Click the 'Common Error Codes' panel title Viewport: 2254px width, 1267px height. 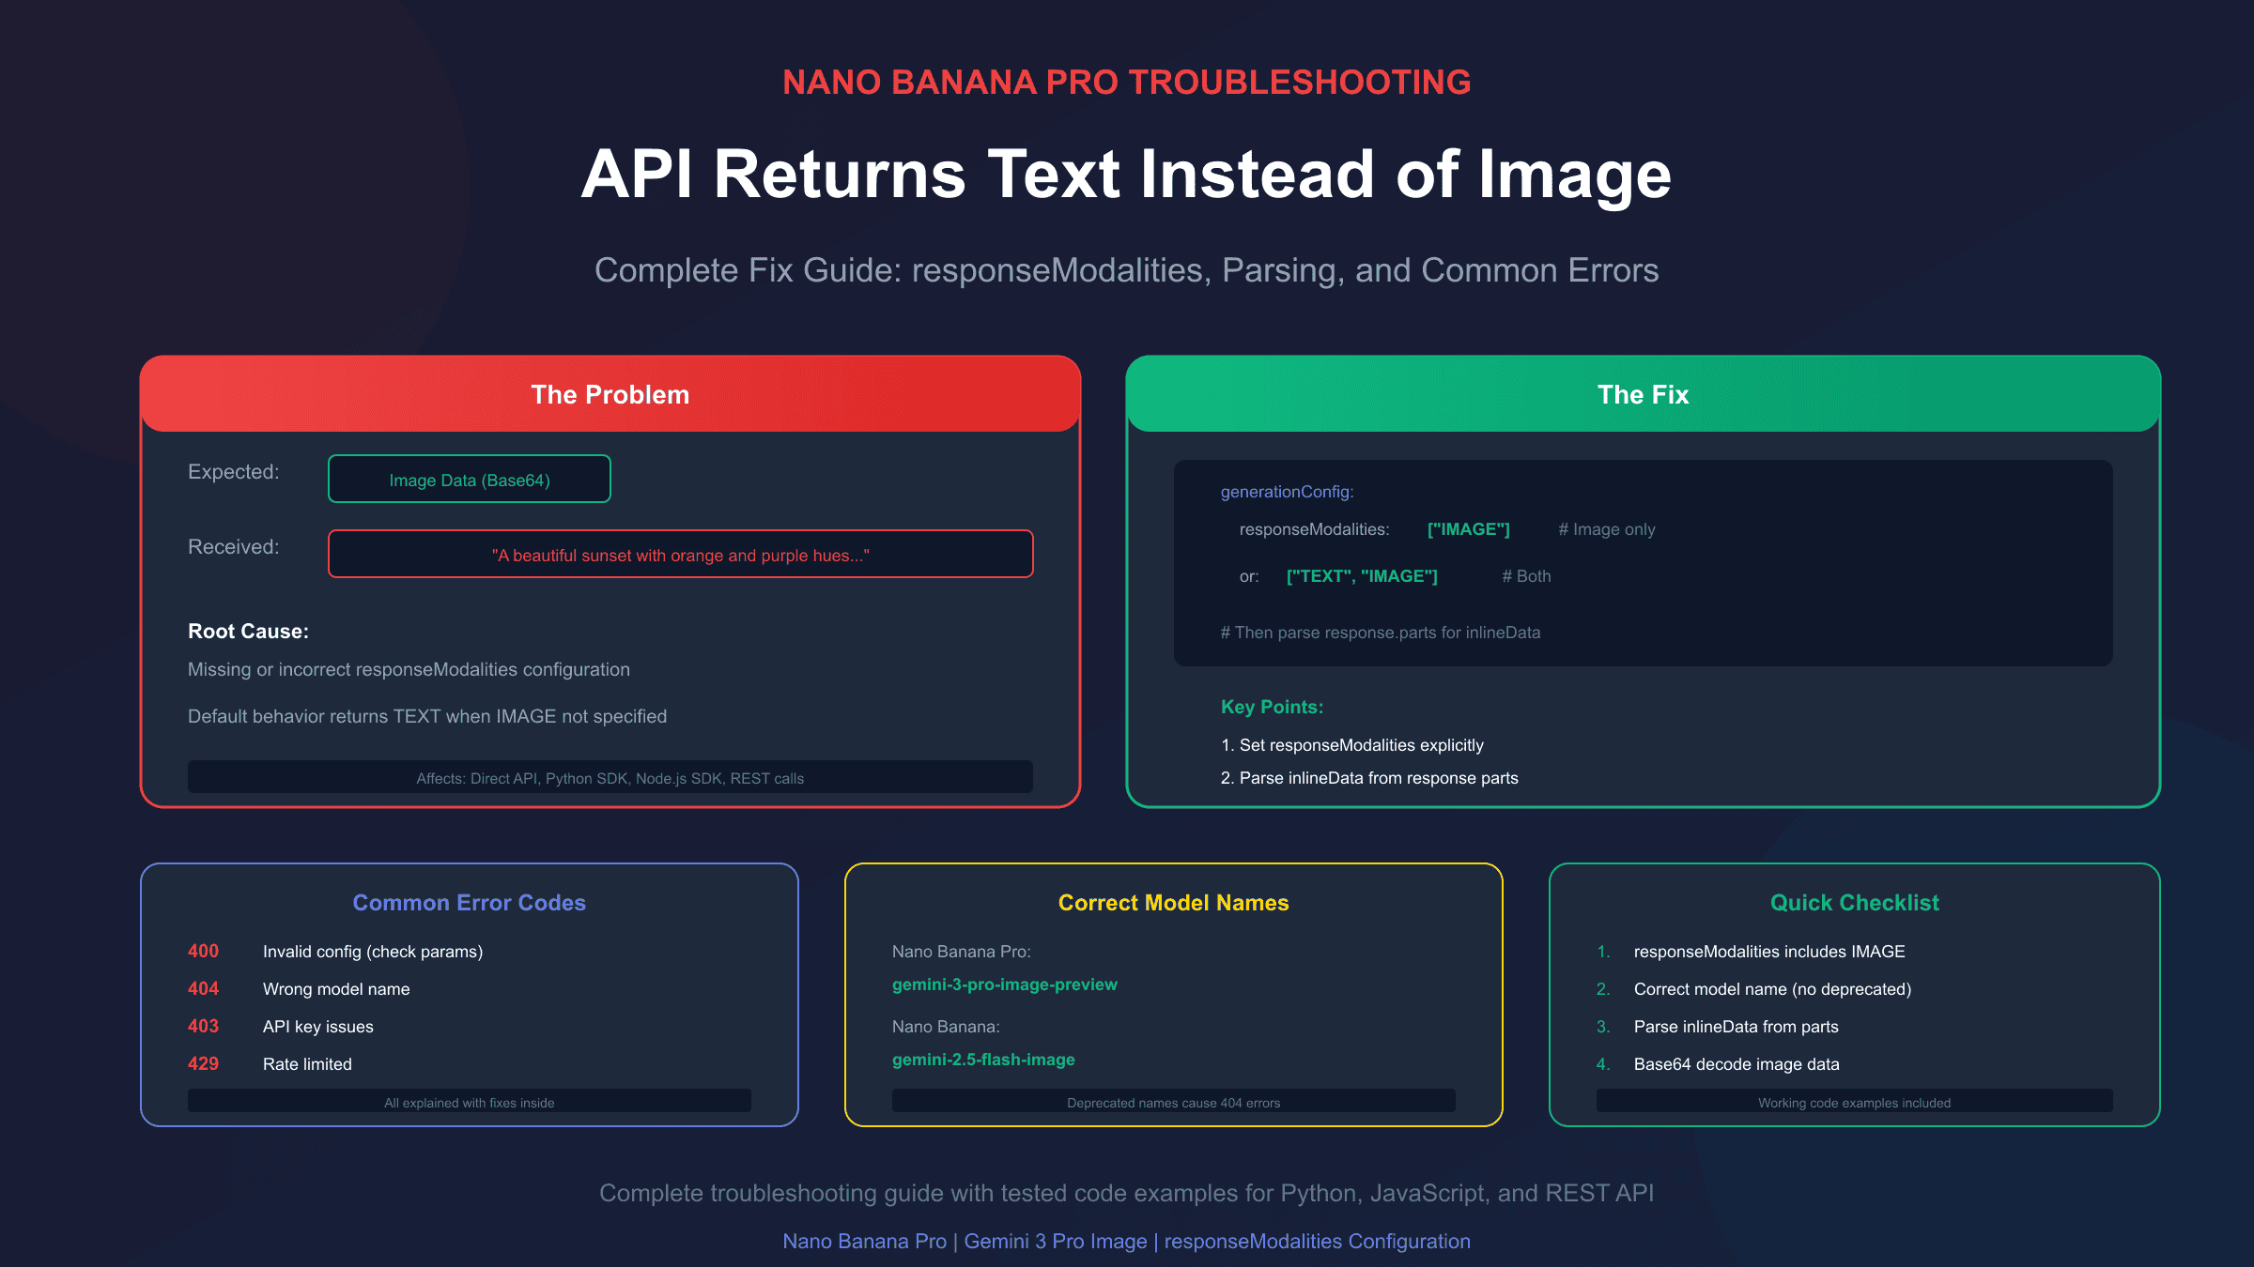pos(469,902)
